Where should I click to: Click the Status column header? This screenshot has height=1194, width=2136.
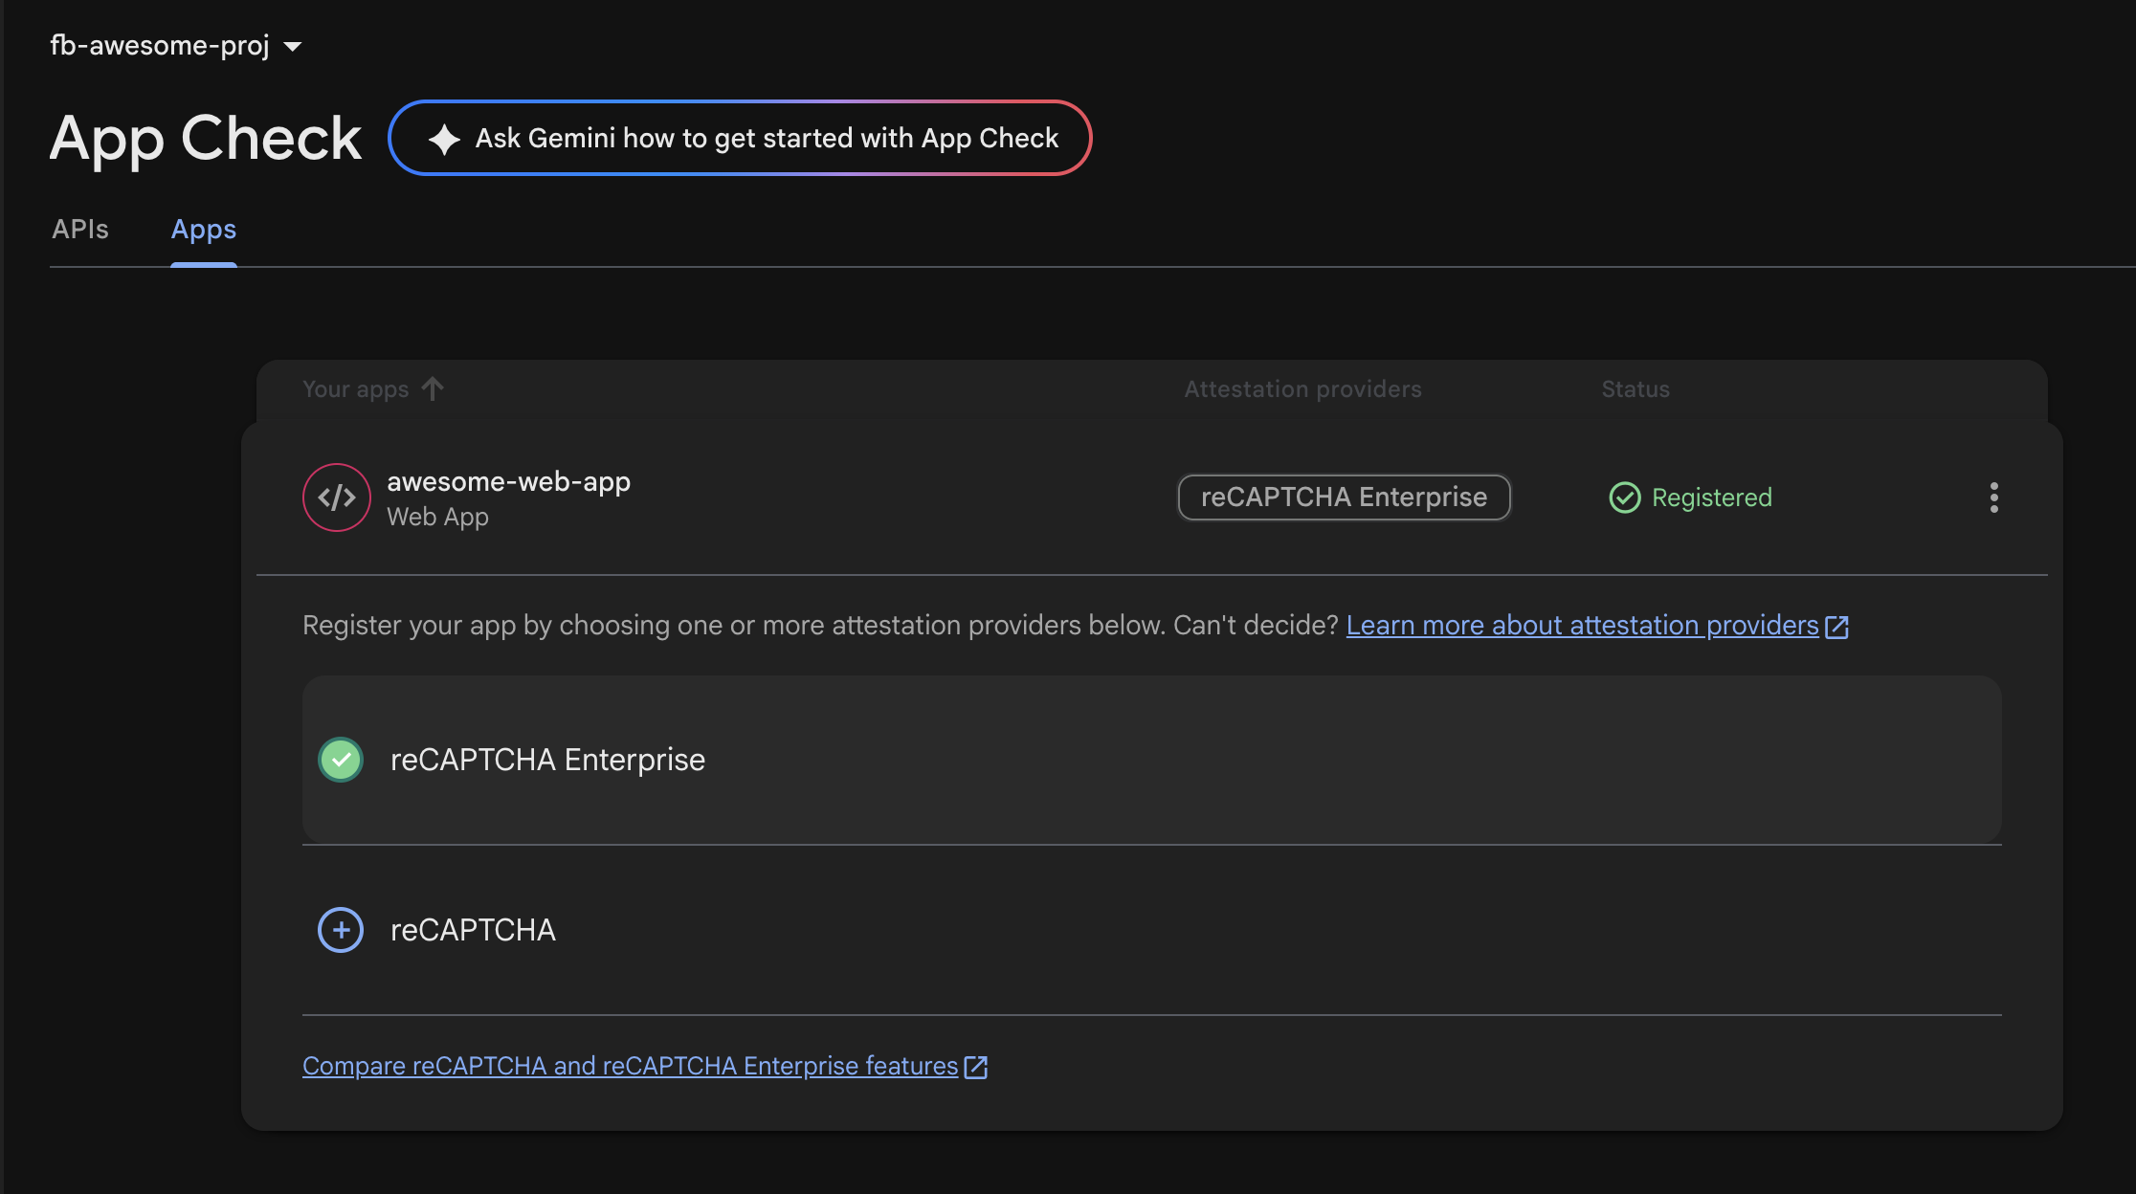pyautogui.click(x=1635, y=389)
